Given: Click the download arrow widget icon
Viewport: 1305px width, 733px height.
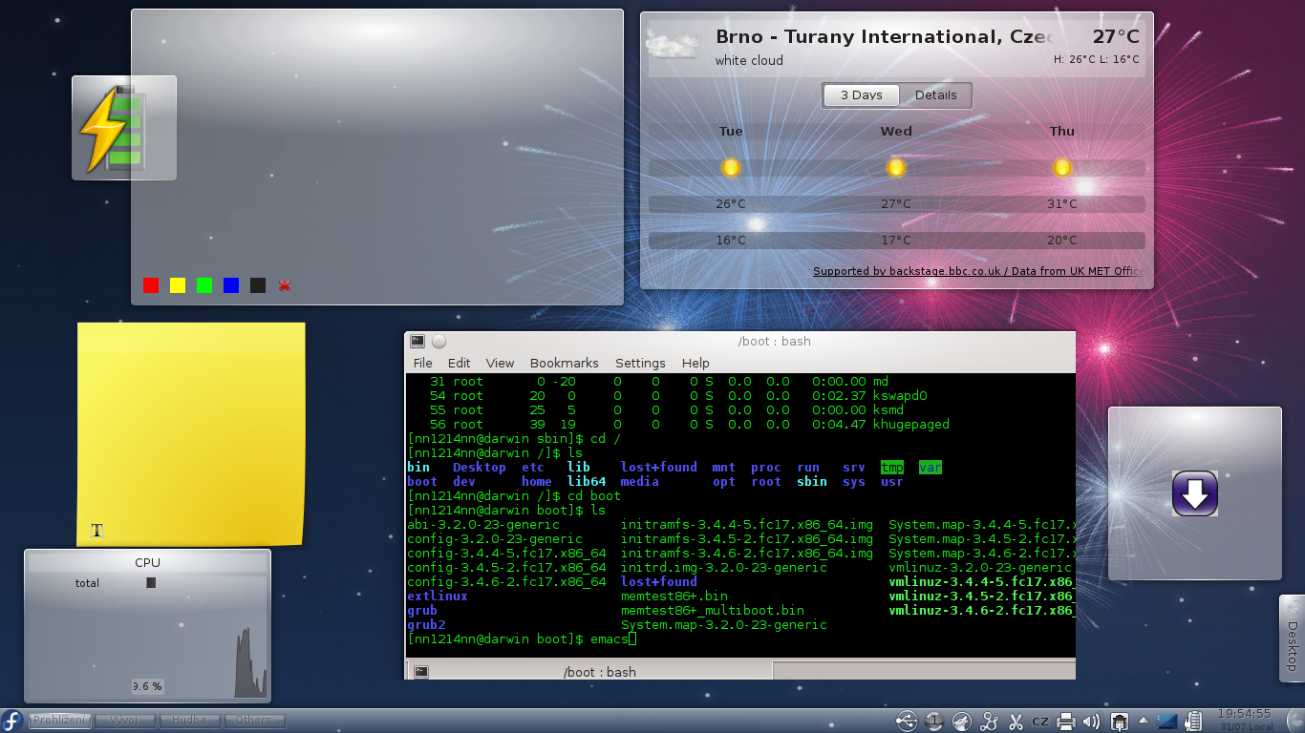Looking at the screenshot, I should 1194,493.
